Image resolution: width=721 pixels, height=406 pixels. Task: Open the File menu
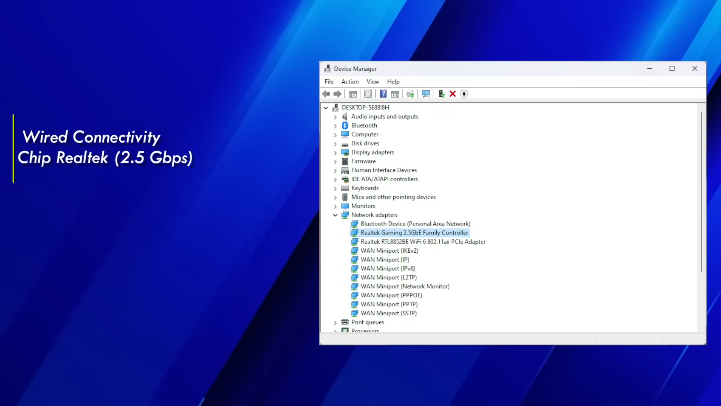329,82
